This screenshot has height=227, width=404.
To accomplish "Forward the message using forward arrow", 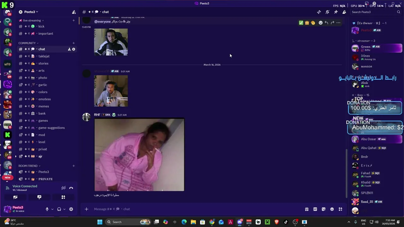I will [332, 23].
